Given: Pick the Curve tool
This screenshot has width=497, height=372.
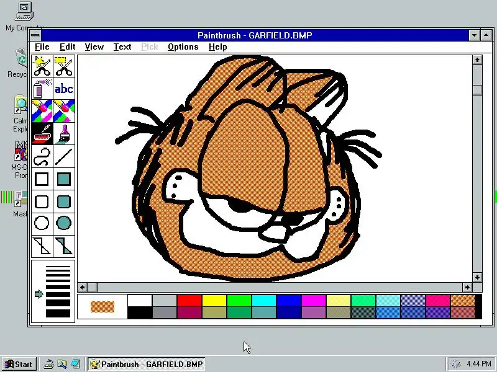Looking at the screenshot, I should 42,156.
